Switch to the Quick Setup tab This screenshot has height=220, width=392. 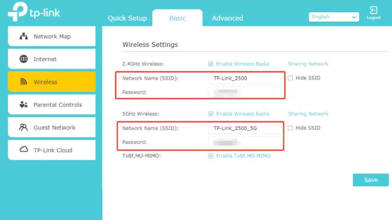(x=127, y=18)
